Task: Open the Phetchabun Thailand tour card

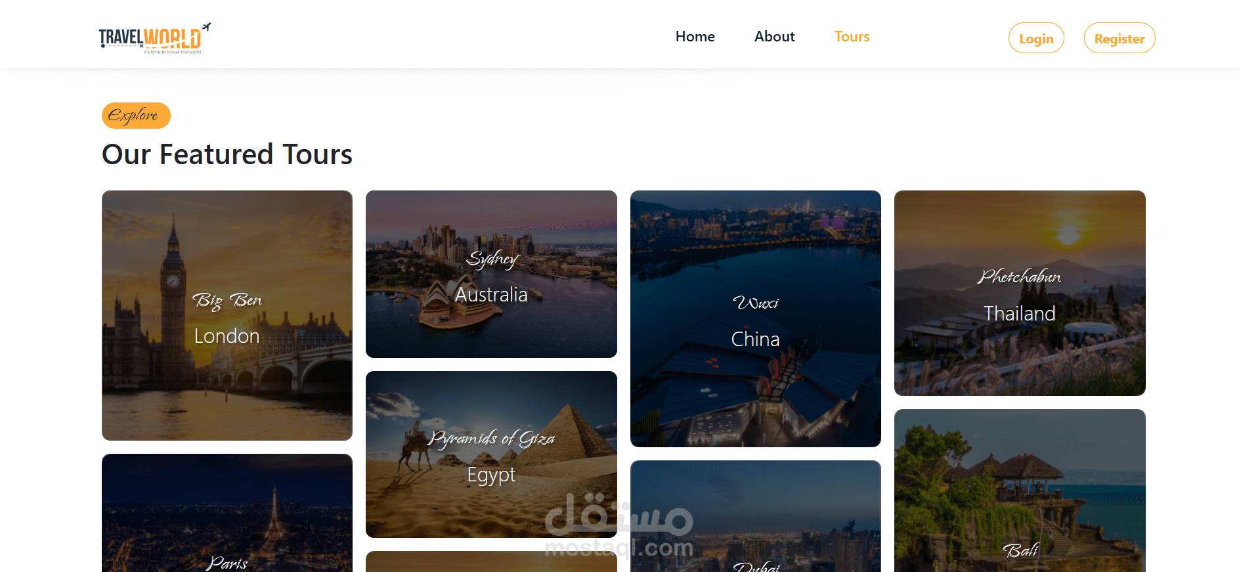Action: tap(1020, 293)
